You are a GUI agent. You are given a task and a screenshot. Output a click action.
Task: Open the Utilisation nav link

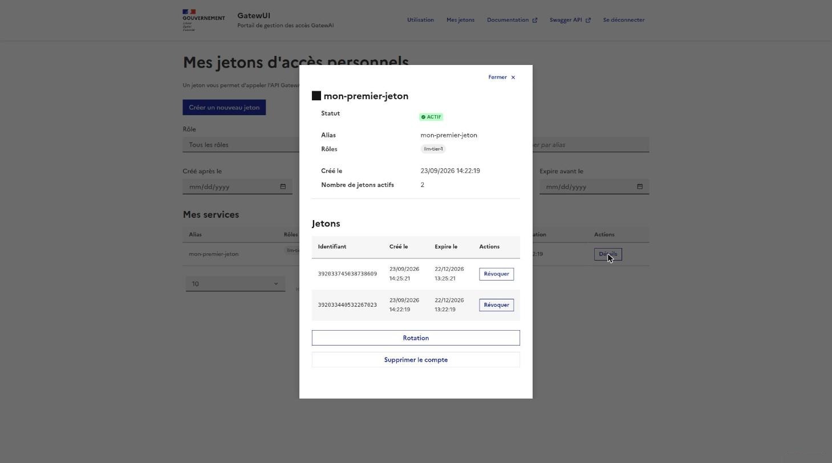pos(420,20)
